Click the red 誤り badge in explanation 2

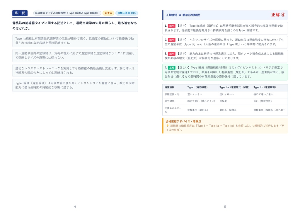point(172,40)
